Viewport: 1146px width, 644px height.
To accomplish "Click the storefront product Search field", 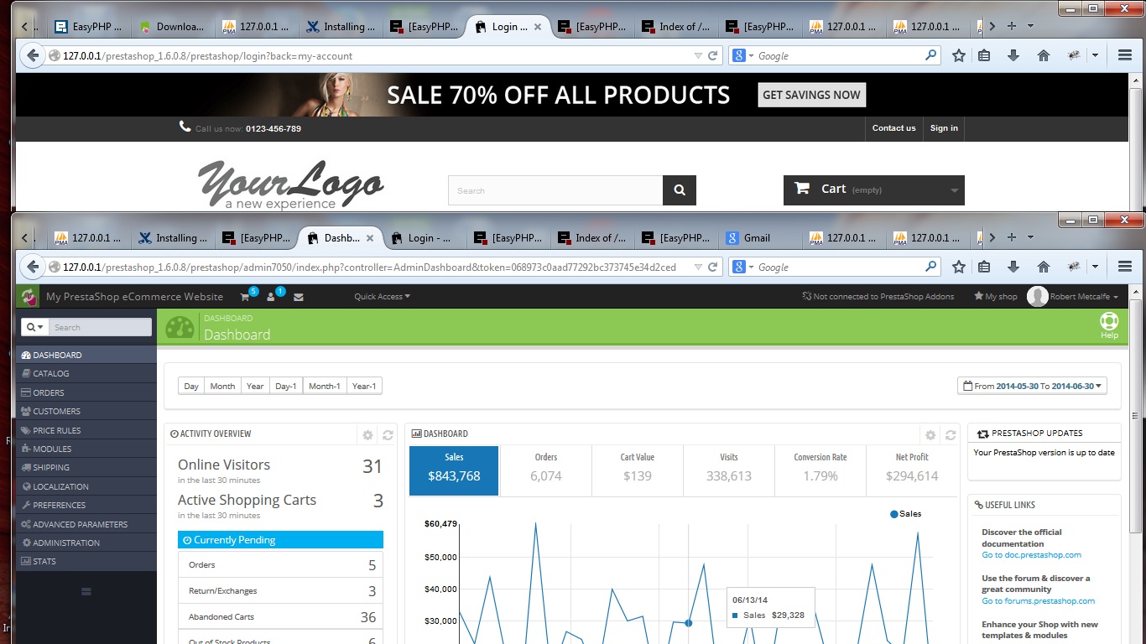I will pyautogui.click(x=555, y=190).
